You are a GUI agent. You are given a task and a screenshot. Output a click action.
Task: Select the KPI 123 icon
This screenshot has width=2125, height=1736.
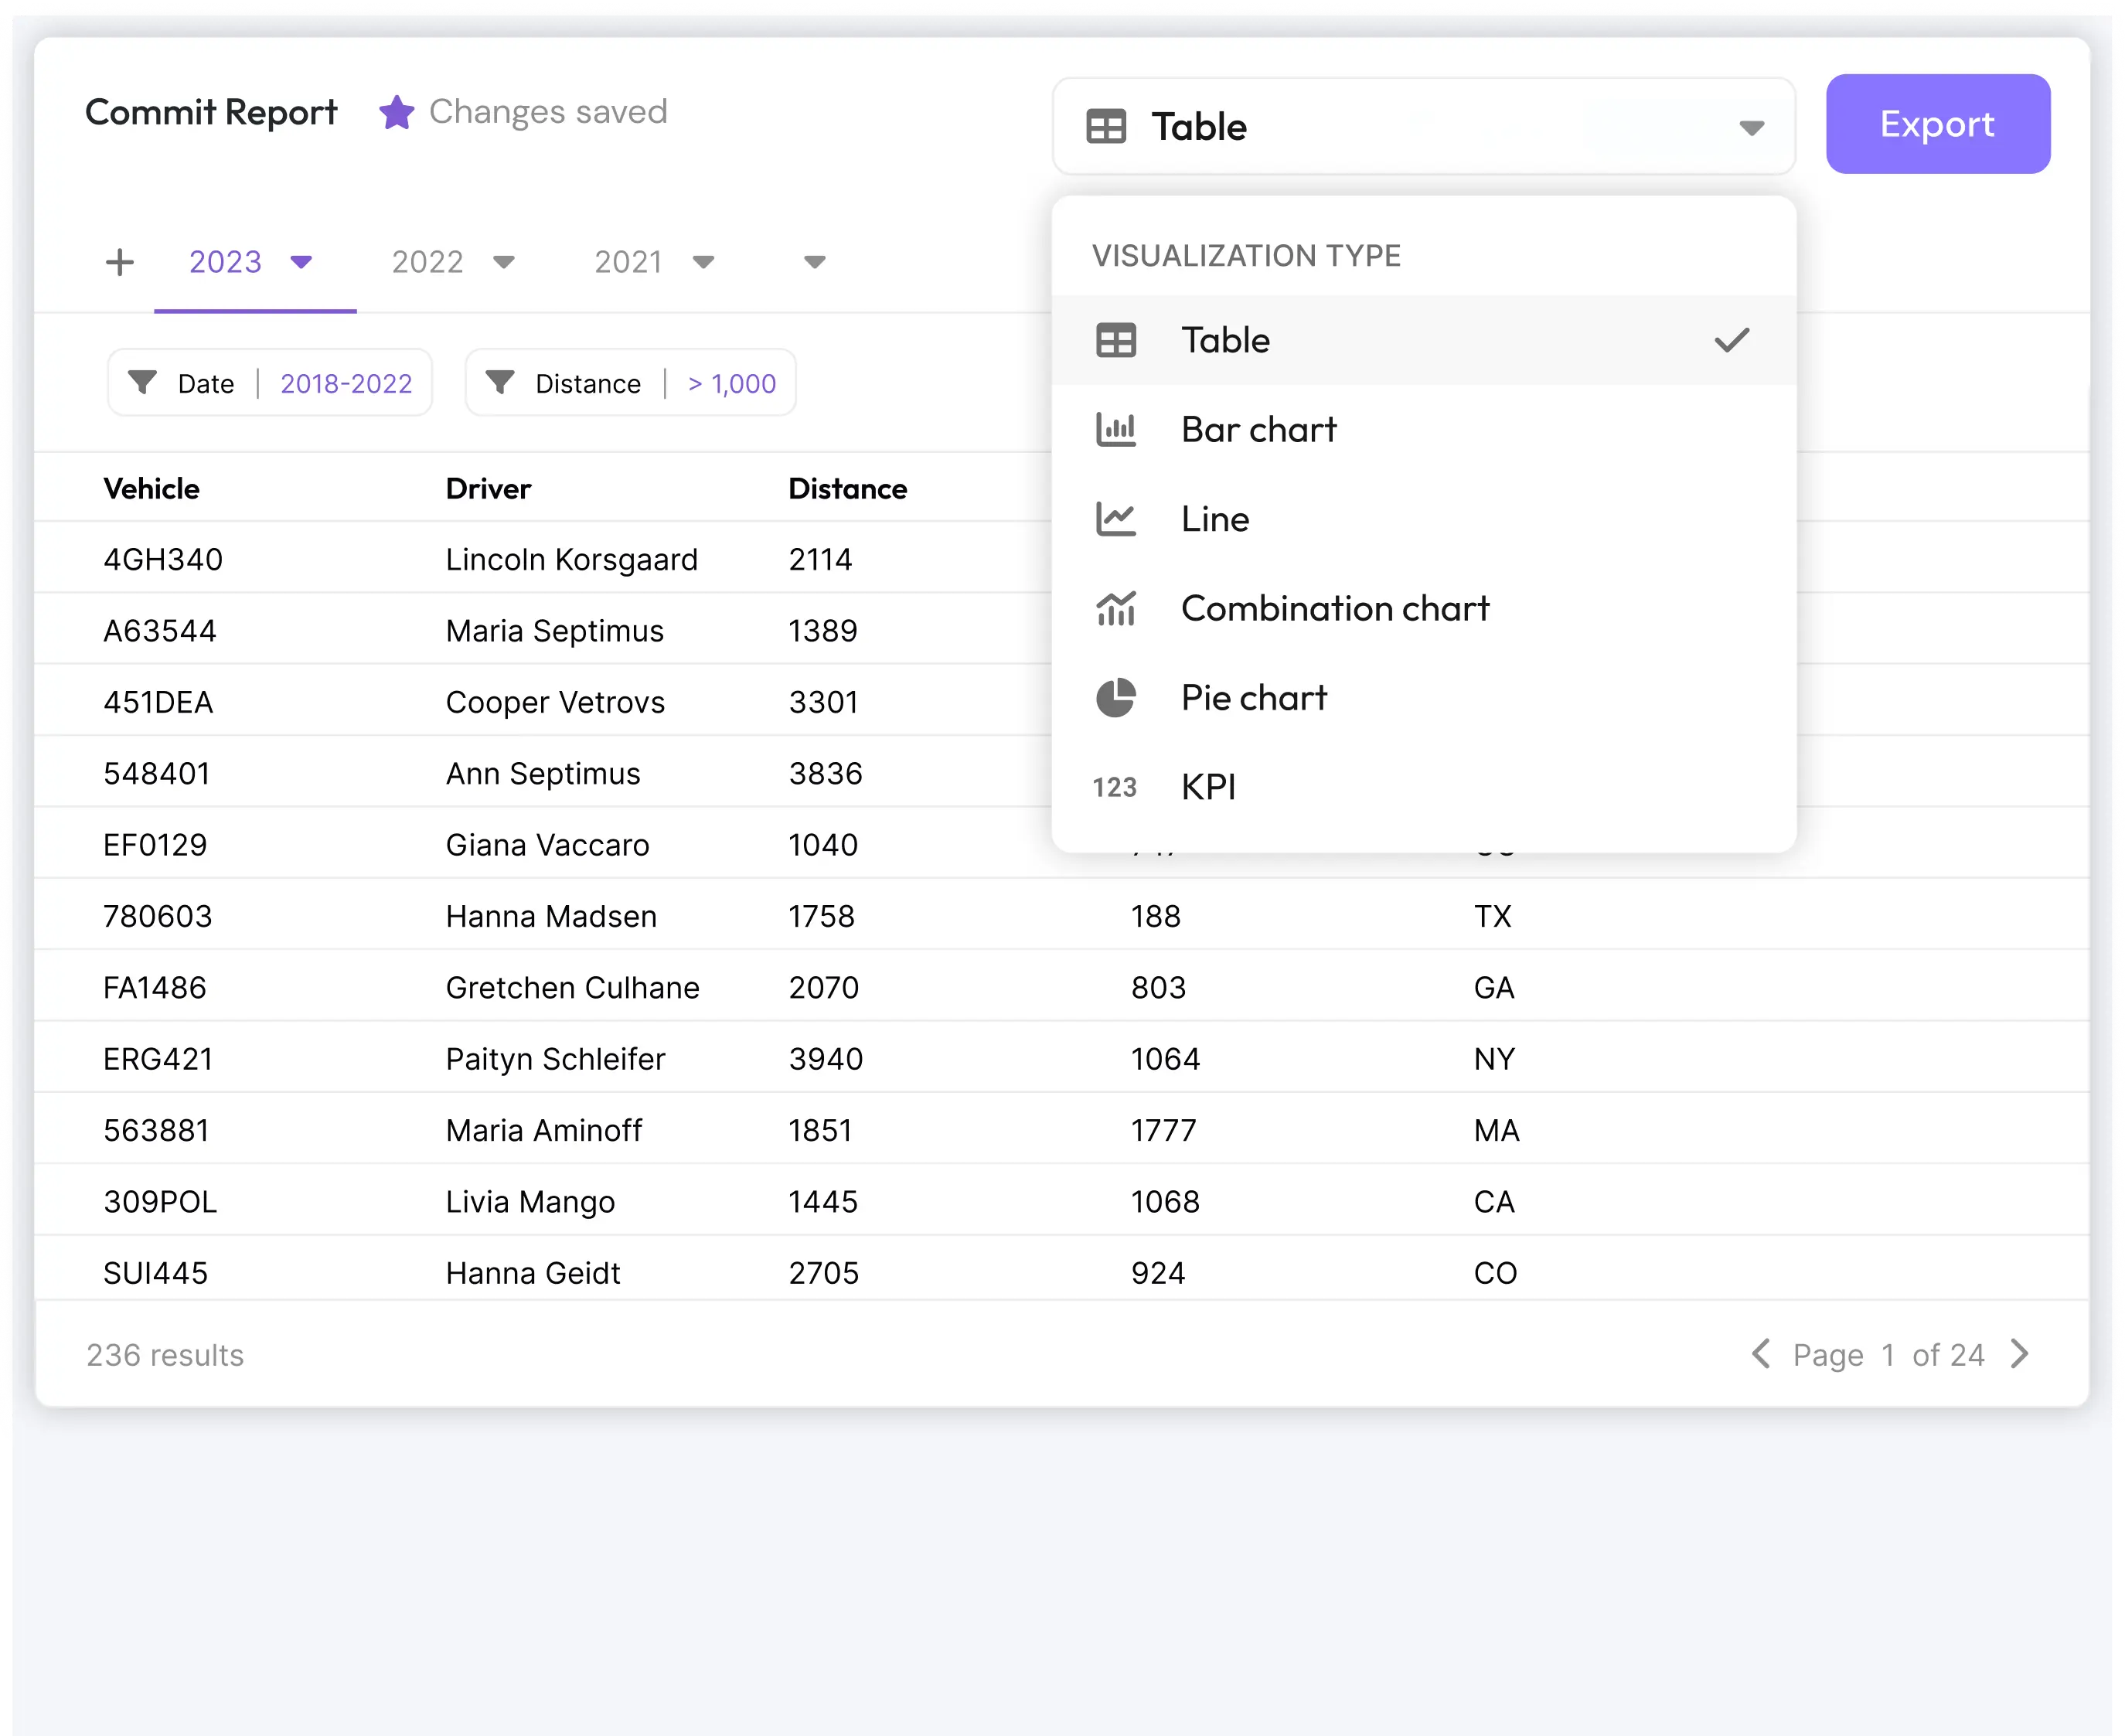(x=1115, y=787)
